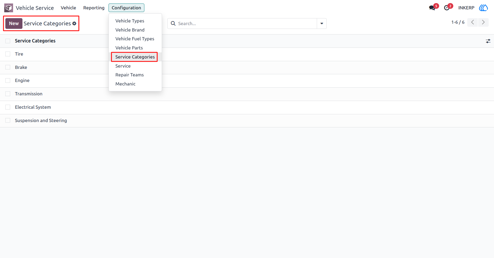Screen dimensions: 494x258
Task: Open the Reporting menu
Action: click(94, 8)
